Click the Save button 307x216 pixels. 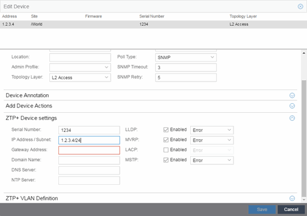click(262, 209)
